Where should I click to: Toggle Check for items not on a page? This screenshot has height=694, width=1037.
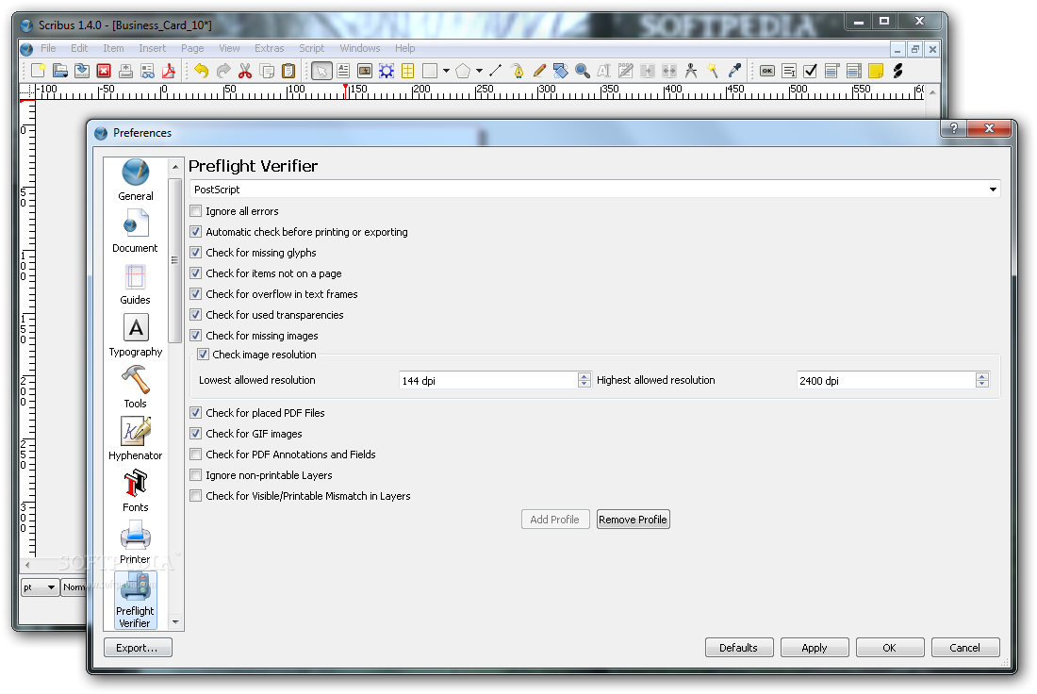(196, 273)
